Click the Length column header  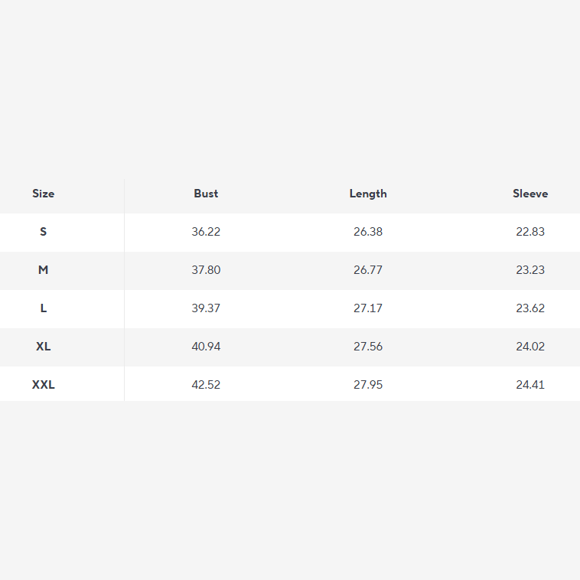click(x=368, y=194)
